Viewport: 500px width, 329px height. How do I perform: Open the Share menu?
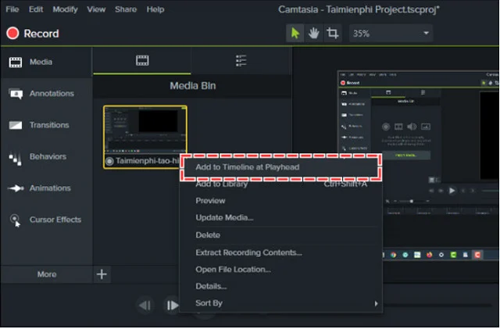(x=126, y=9)
